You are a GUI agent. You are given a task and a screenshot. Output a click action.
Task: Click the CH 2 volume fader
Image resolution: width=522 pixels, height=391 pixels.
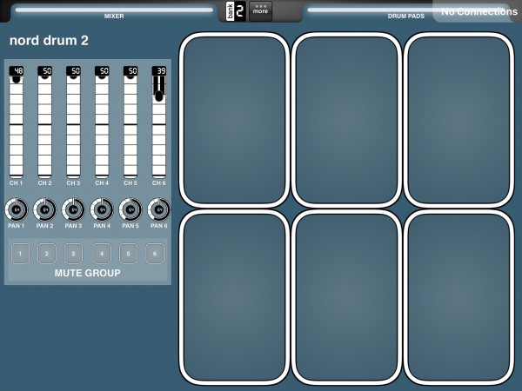(44, 127)
